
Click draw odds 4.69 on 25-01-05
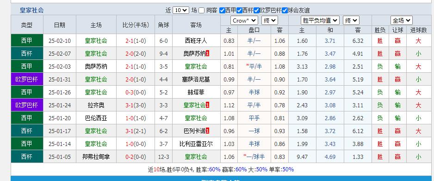[330, 157]
